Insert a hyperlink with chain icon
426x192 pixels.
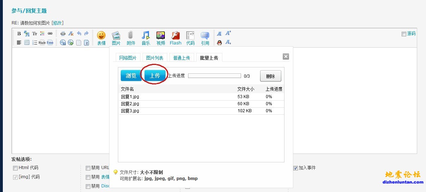pyautogui.click(x=50, y=34)
